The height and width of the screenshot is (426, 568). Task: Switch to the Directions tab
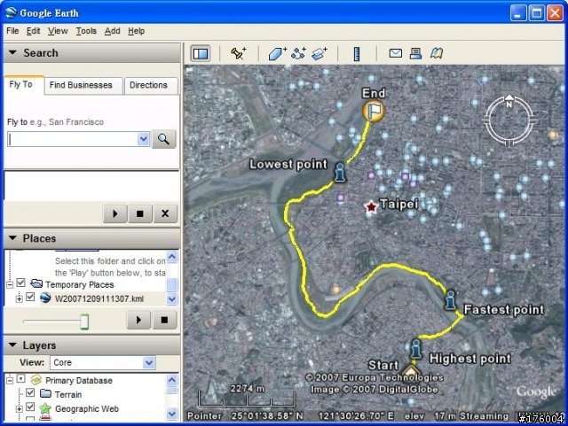(151, 86)
